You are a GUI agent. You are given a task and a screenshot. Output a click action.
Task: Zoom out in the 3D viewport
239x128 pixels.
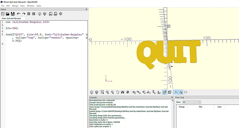point(112,92)
